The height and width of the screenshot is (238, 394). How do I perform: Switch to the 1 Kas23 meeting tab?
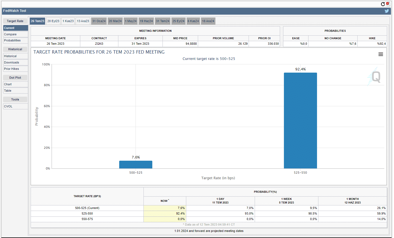68,21
